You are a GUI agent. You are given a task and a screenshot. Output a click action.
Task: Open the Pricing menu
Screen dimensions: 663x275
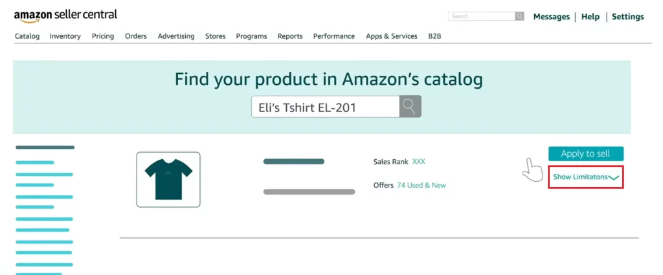tap(103, 36)
